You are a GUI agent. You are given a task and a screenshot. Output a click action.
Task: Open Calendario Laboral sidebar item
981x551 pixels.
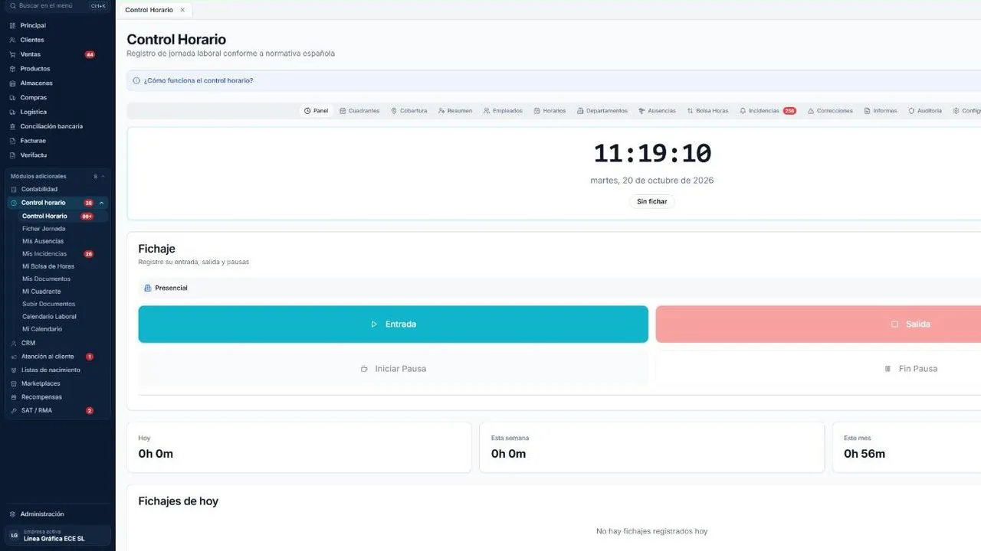click(x=49, y=317)
